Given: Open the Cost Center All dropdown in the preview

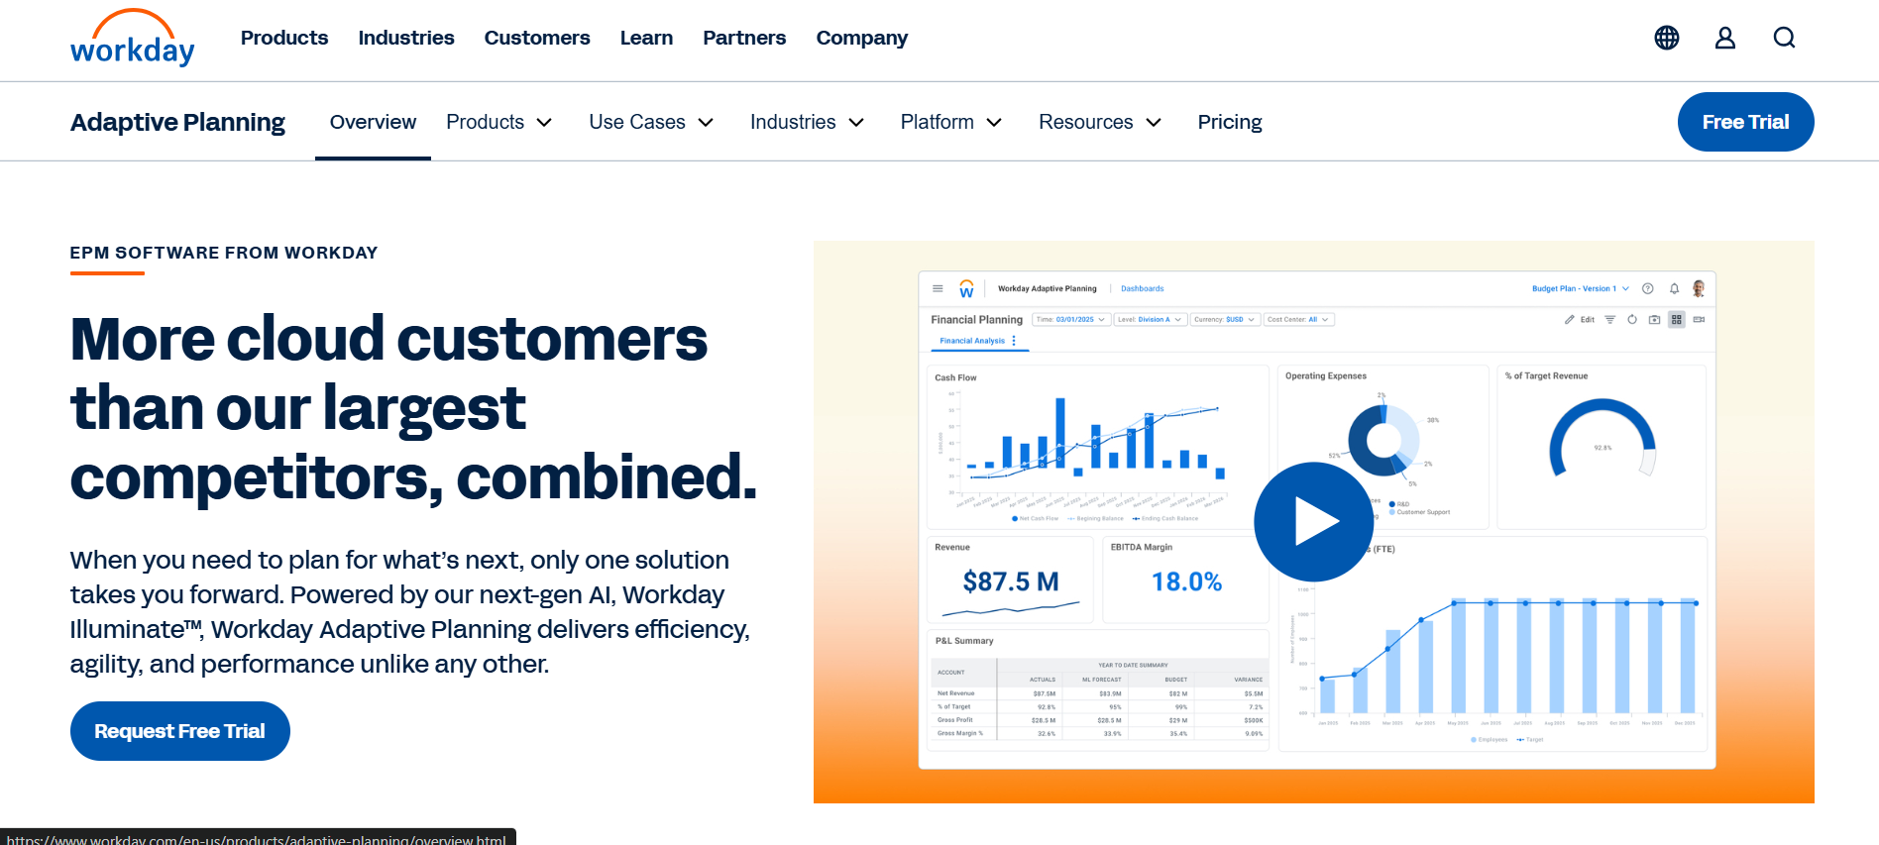Looking at the screenshot, I should click(x=1299, y=319).
